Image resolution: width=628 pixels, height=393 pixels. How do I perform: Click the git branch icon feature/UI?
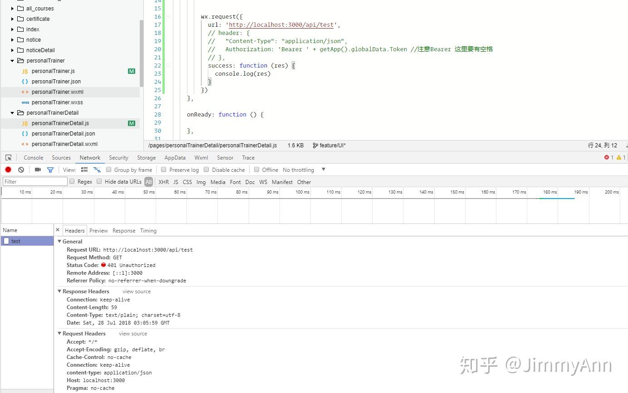coord(315,146)
